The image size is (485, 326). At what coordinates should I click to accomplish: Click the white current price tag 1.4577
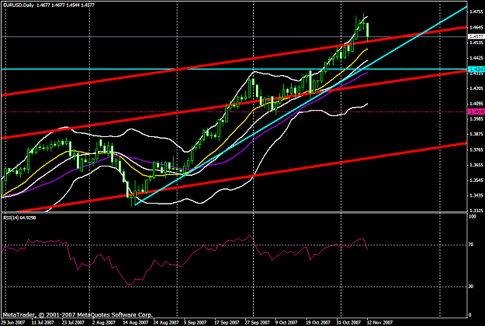(476, 36)
